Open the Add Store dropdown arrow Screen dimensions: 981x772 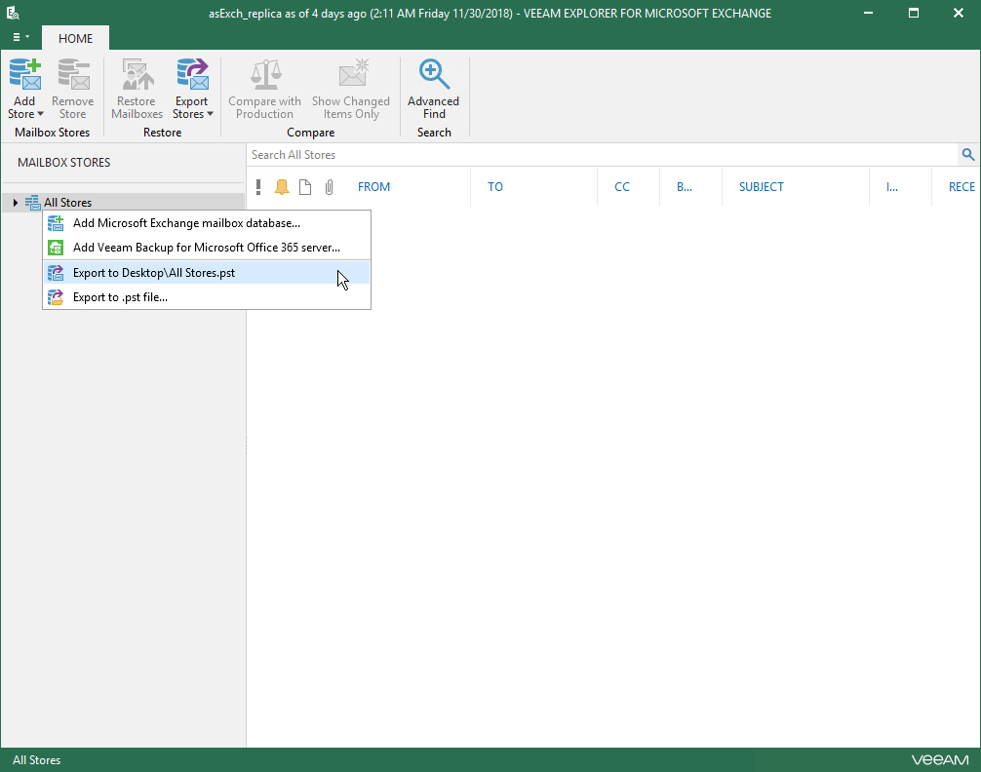coord(40,114)
